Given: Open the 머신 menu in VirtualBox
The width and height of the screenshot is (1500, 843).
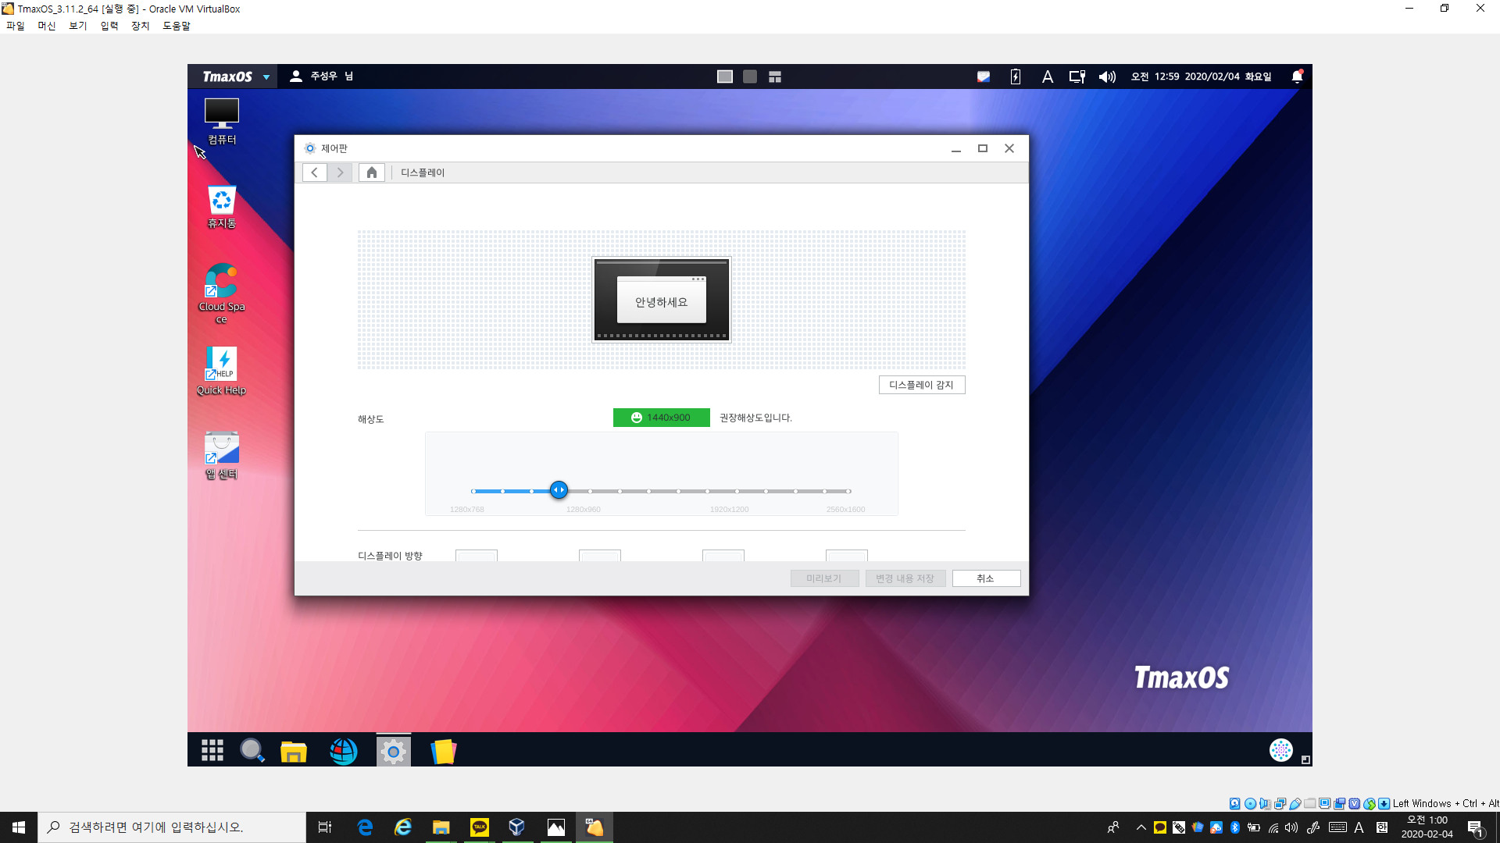Looking at the screenshot, I should click(46, 26).
